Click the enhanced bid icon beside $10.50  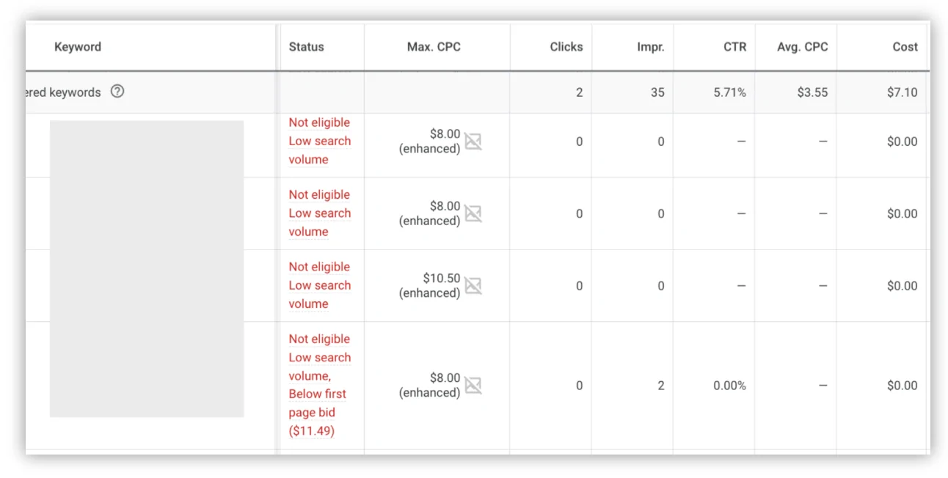(473, 286)
